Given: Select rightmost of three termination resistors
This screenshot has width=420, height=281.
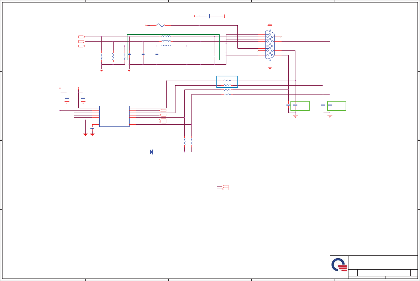Looking at the screenshot, I should (125, 56).
